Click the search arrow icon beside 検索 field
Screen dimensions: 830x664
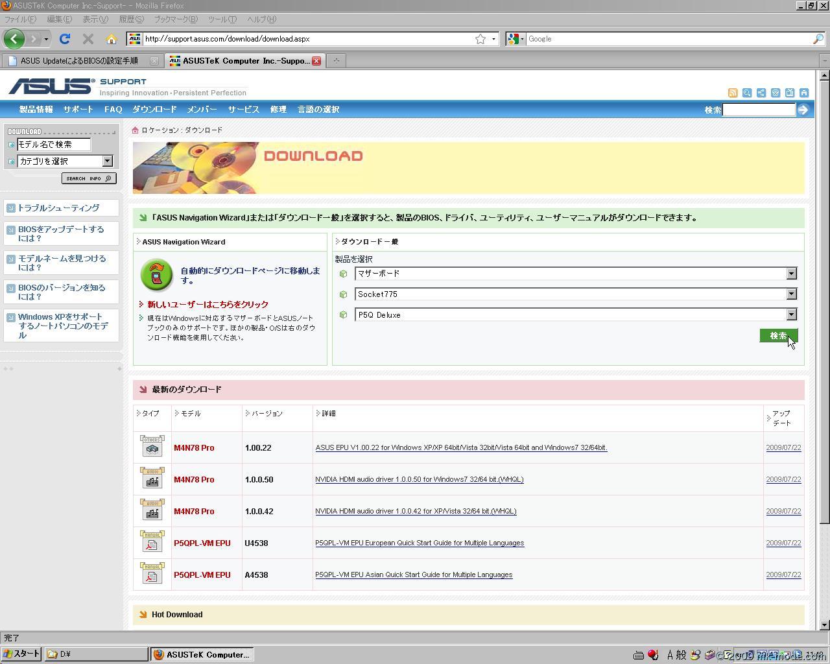point(803,110)
